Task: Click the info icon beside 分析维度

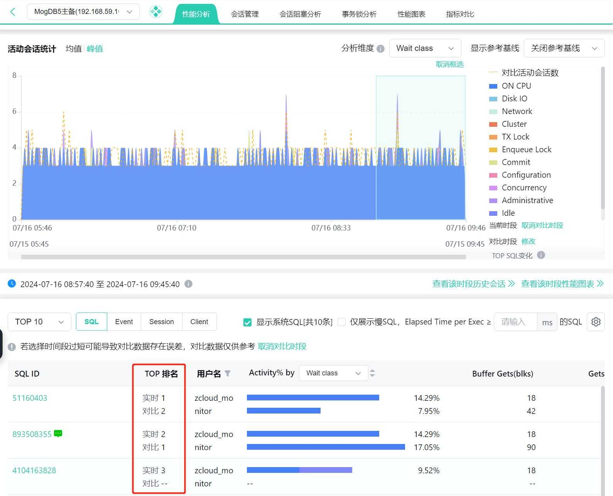Action: (380, 49)
